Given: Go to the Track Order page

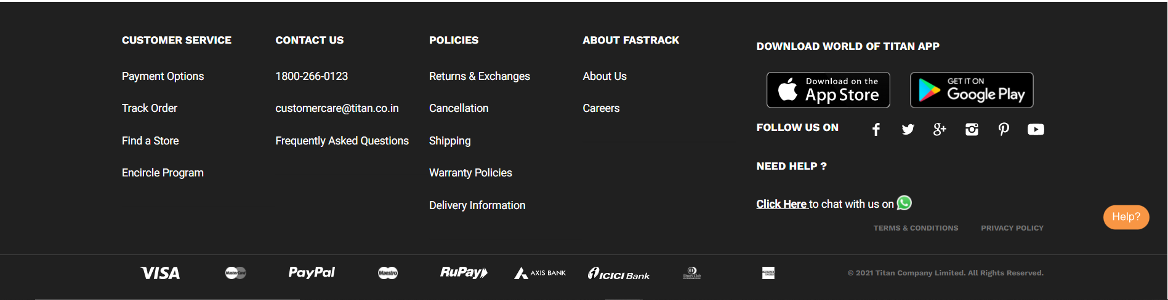Looking at the screenshot, I should (x=150, y=108).
